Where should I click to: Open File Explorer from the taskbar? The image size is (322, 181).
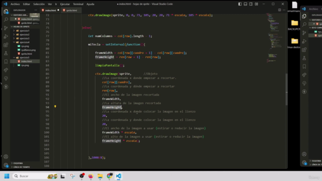[x=100, y=176]
